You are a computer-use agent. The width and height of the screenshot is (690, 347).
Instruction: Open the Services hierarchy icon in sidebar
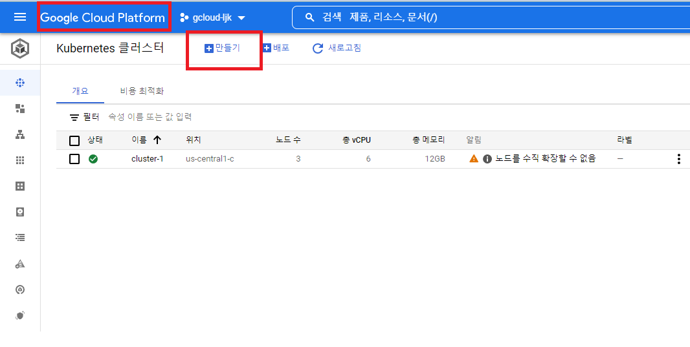(x=20, y=135)
